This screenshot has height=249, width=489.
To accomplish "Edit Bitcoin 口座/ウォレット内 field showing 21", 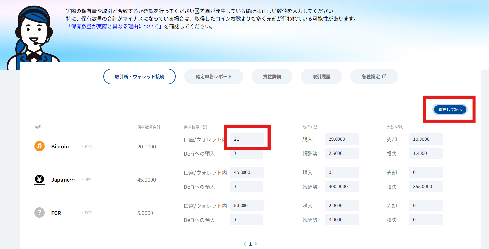I will pos(247,139).
